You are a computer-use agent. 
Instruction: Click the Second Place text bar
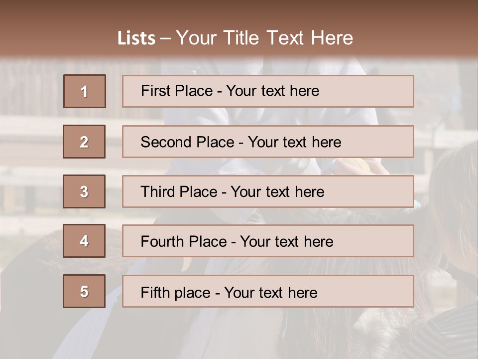tap(268, 142)
